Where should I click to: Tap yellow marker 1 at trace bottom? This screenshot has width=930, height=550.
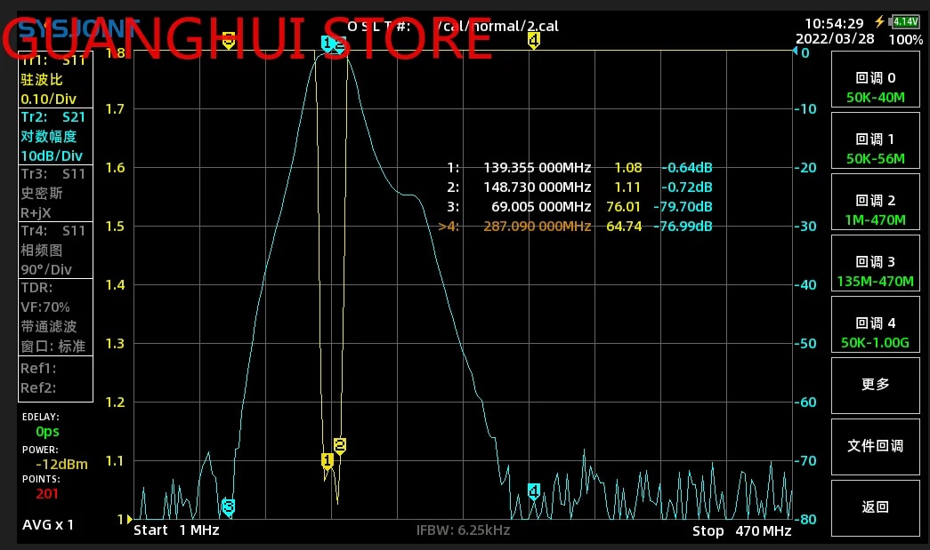coord(327,460)
